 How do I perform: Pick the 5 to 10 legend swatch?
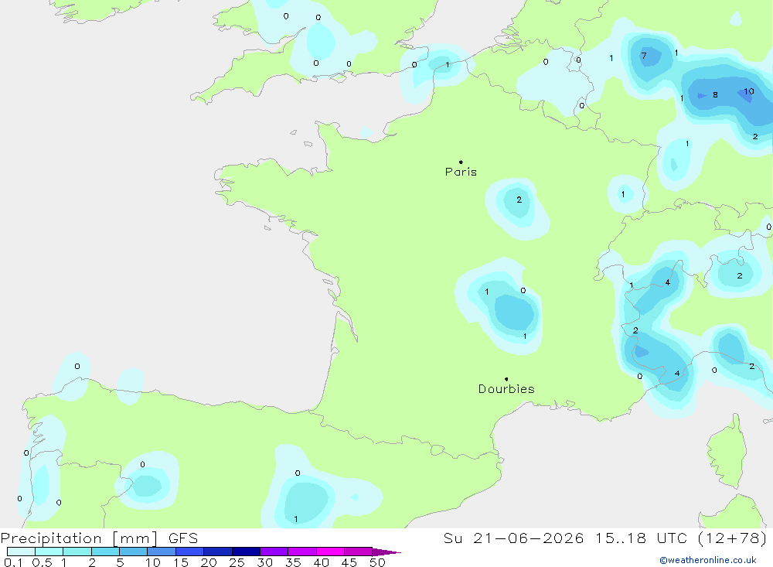pyautogui.click(x=134, y=552)
